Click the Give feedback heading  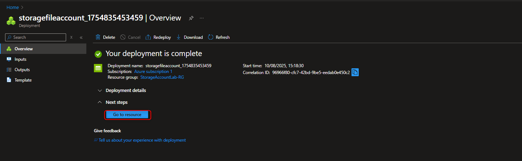[x=107, y=131]
